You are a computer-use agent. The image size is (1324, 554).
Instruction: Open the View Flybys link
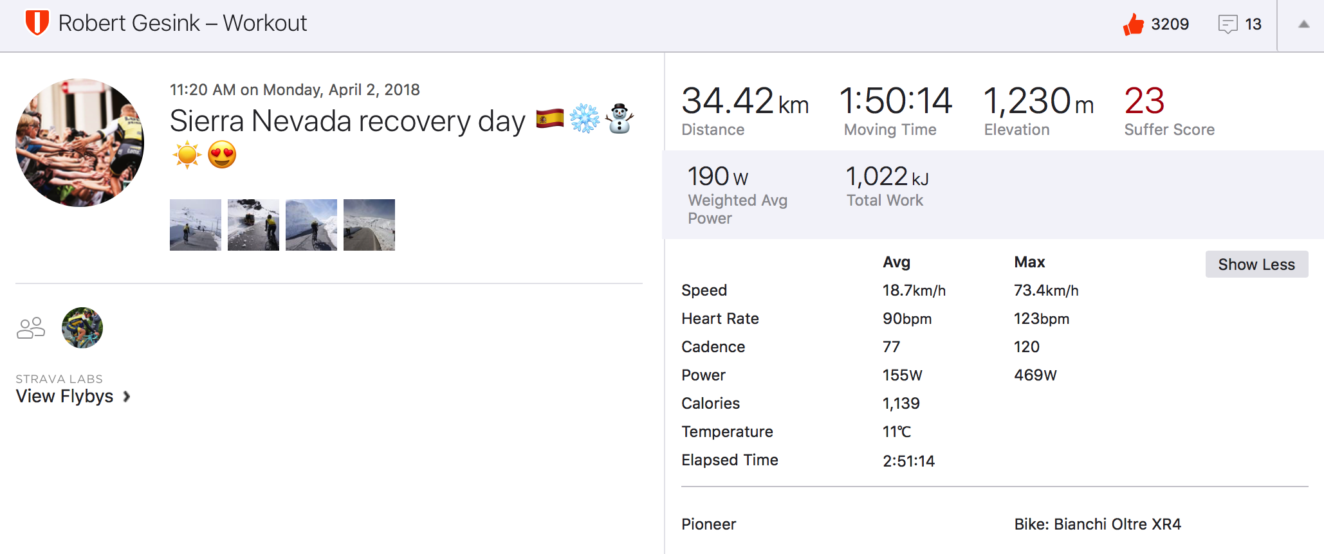[x=65, y=396]
